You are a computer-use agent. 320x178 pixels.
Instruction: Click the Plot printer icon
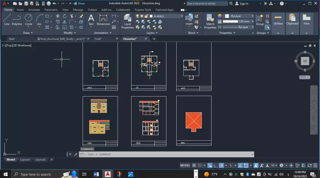[49, 4]
